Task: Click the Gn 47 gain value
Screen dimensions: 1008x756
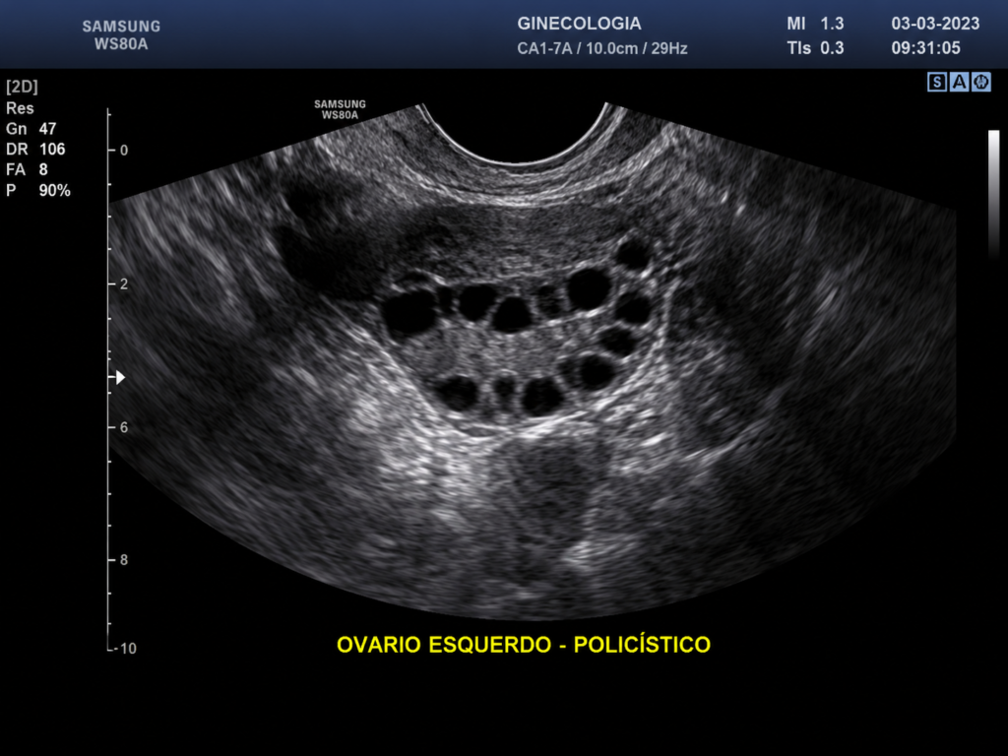Action: pyautogui.click(x=31, y=129)
